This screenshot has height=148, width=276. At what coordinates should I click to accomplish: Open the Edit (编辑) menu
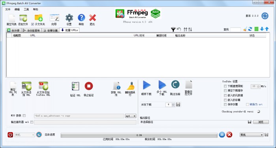point(17,9)
